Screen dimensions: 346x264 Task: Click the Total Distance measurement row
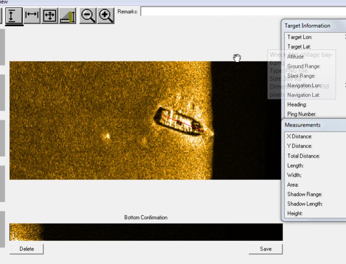point(303,156)
